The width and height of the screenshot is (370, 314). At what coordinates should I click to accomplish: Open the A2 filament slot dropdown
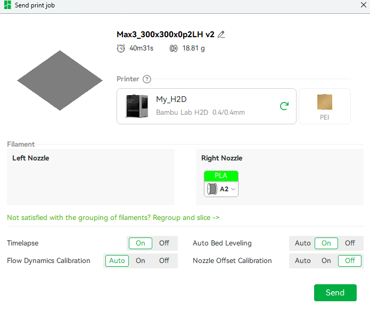(221, 189)
